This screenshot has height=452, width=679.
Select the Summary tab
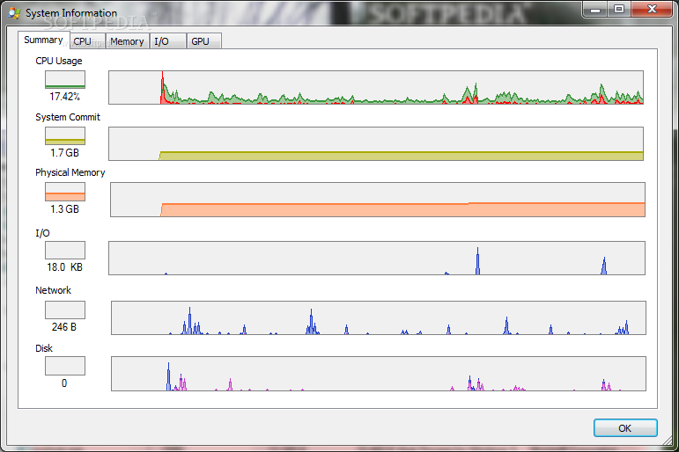(x=43, y=40)
